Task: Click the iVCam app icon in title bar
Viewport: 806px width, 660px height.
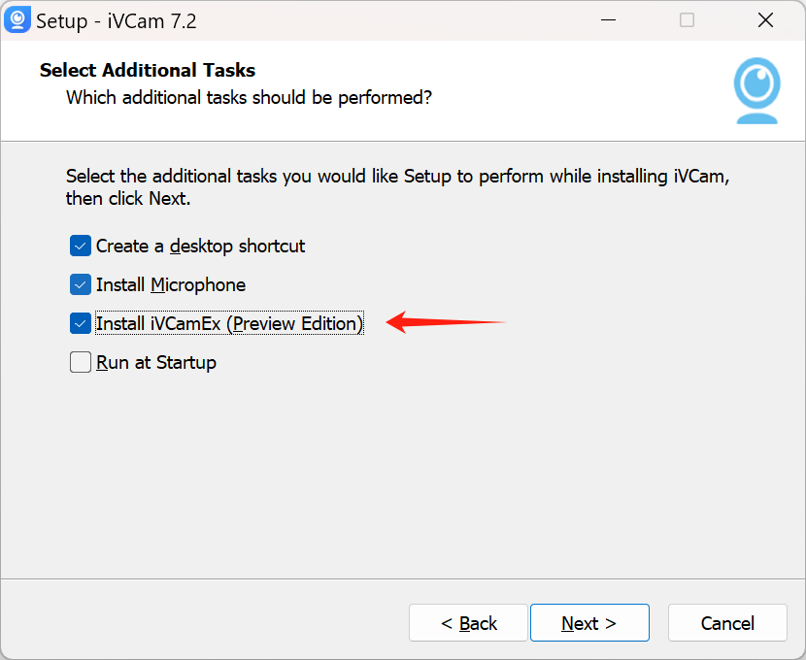Action: pyautogui.click(x=17, y=20)
